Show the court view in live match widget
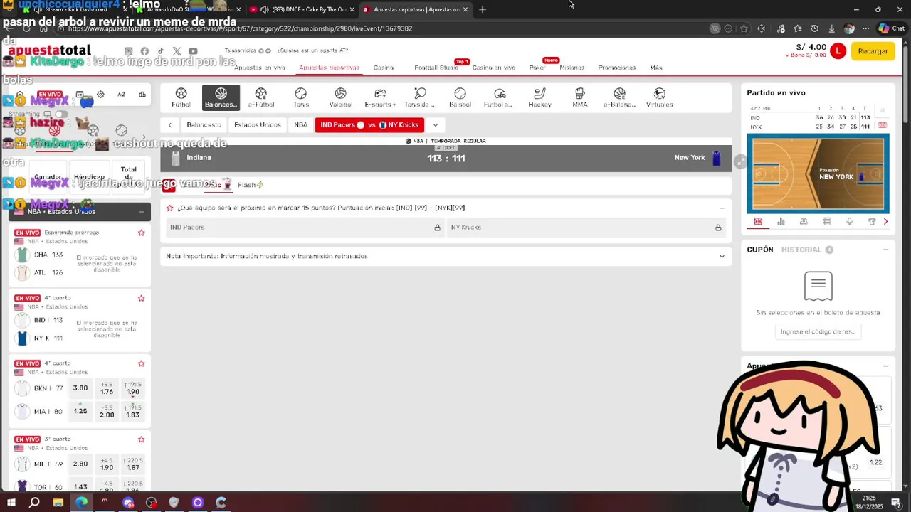 point(758,222)
